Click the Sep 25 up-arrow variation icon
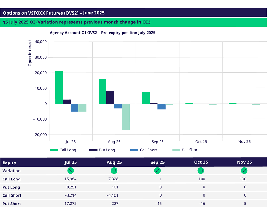 point(157,171)
